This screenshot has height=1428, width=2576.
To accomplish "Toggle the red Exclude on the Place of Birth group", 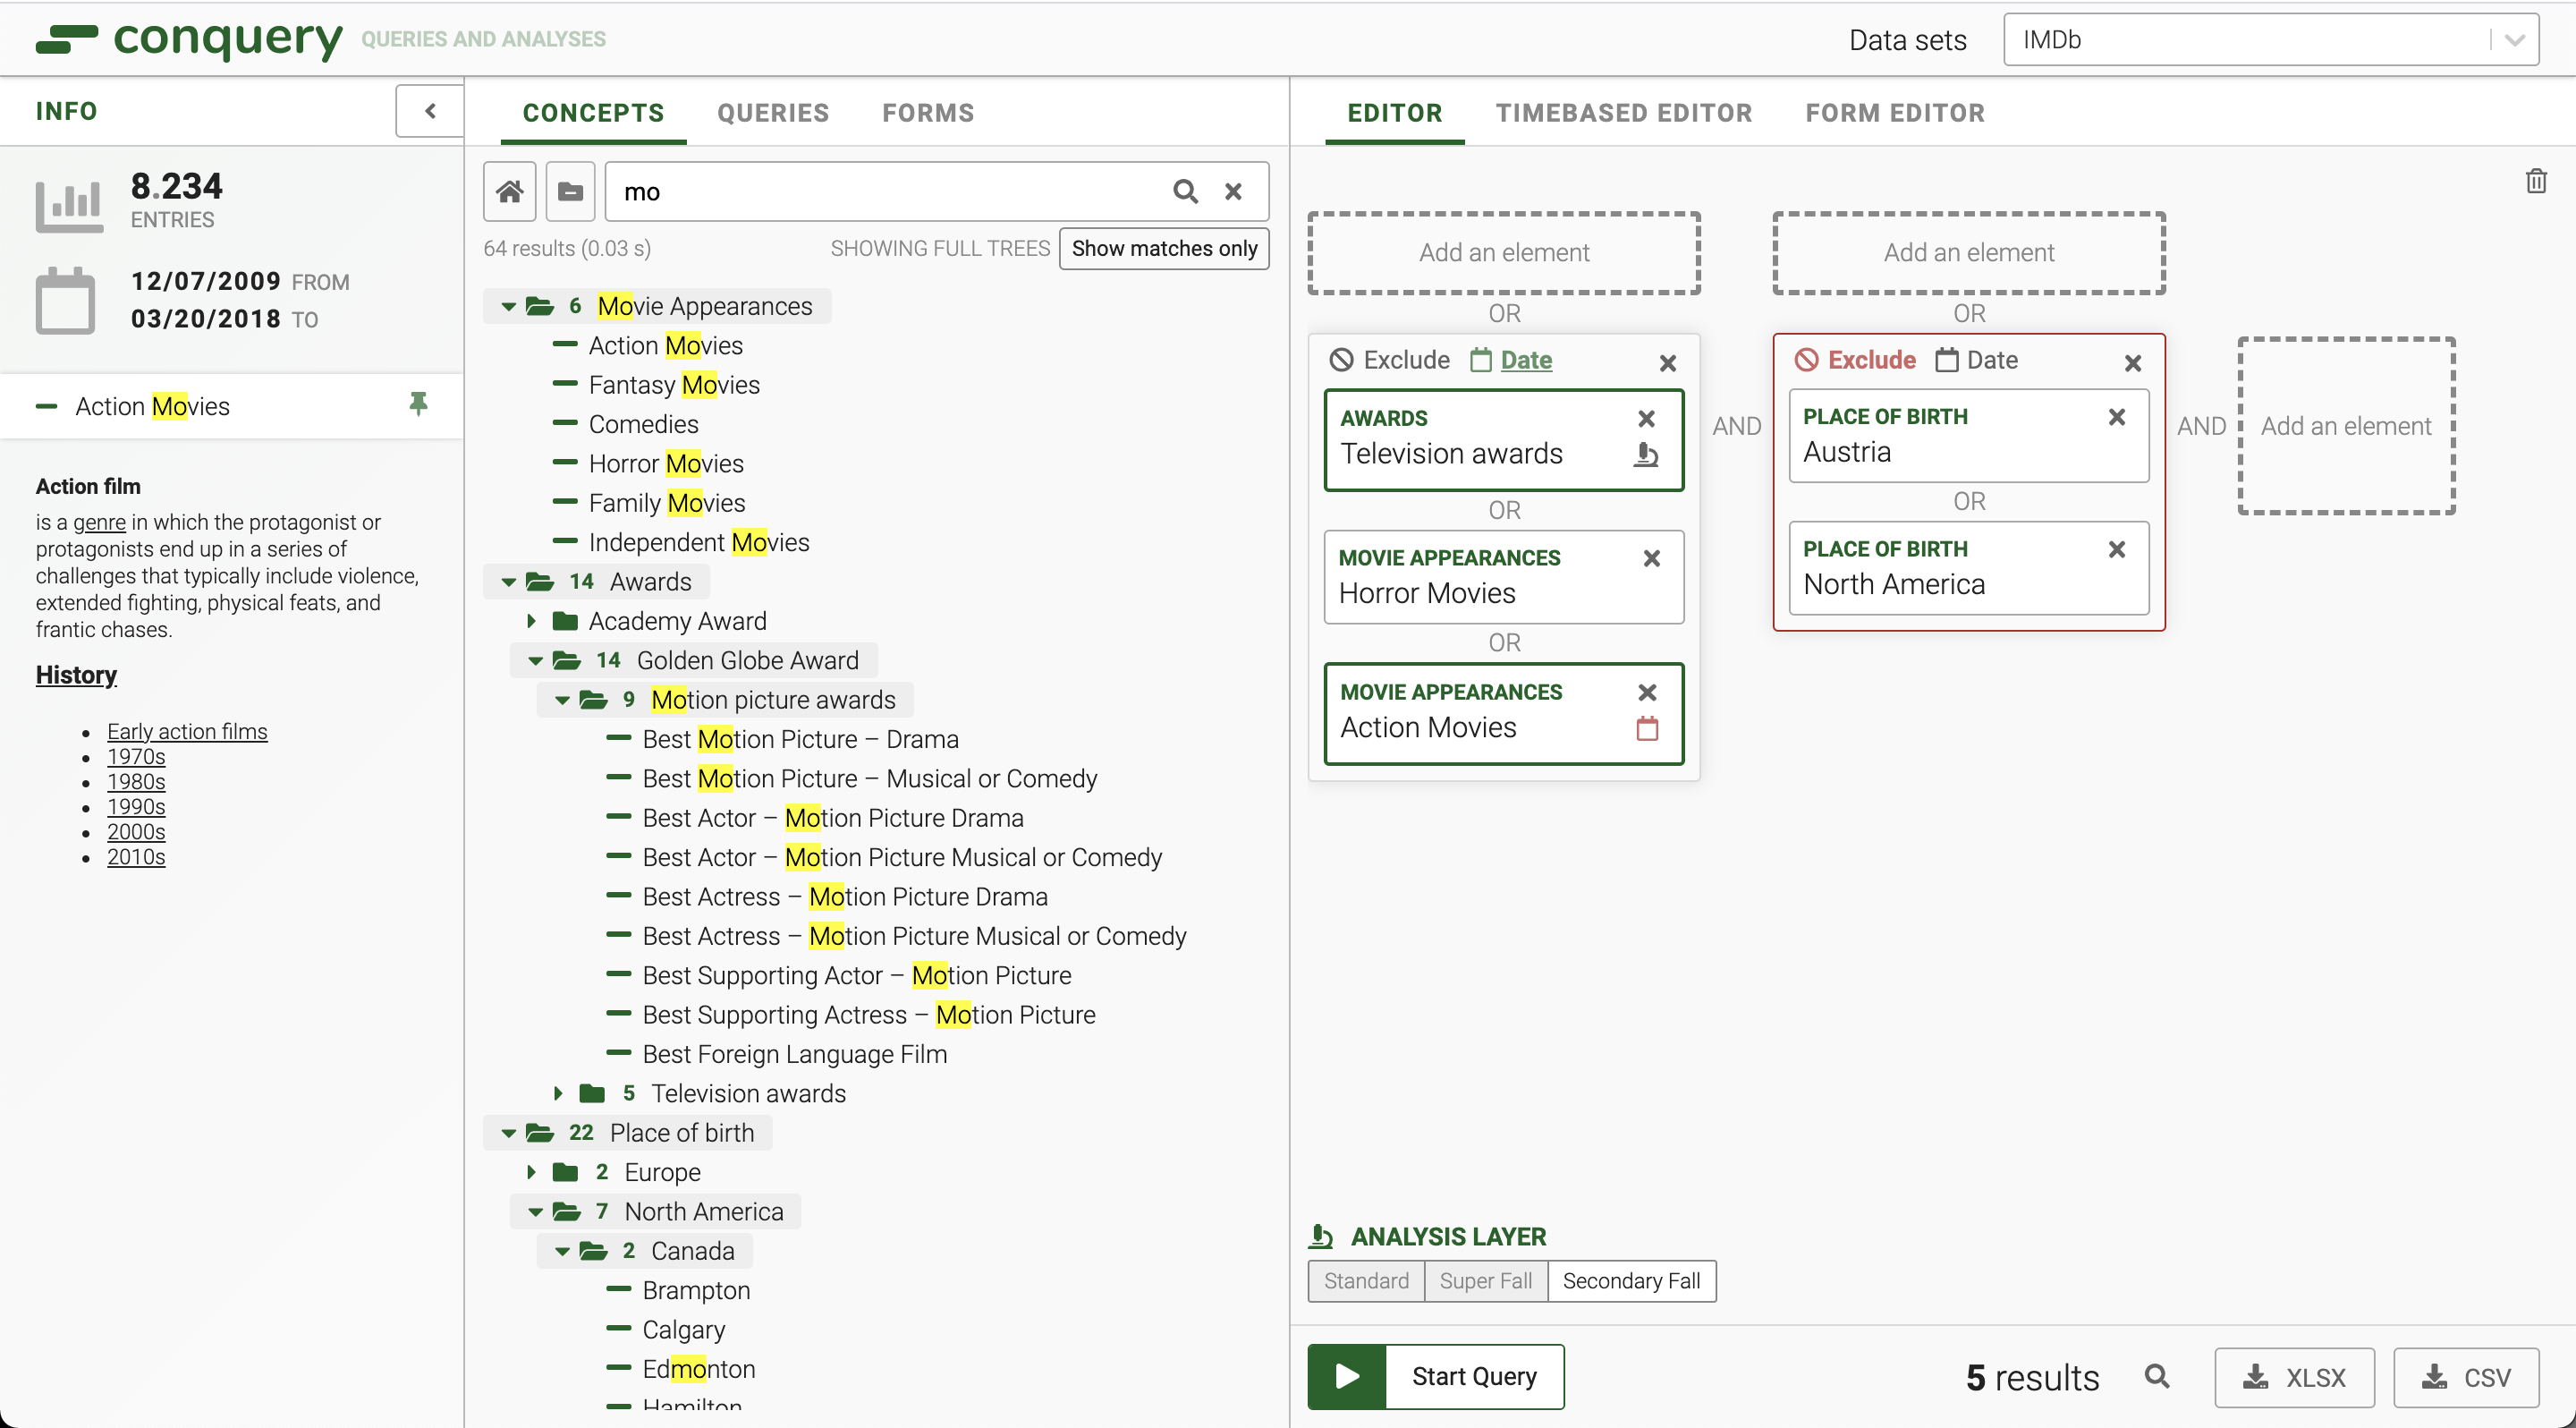I will pyautogui.click(x=1855, y=360).
